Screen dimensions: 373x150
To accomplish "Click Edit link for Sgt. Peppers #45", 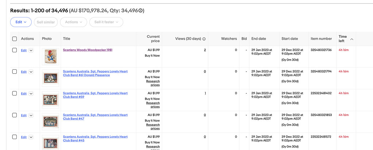I will 24,137.
